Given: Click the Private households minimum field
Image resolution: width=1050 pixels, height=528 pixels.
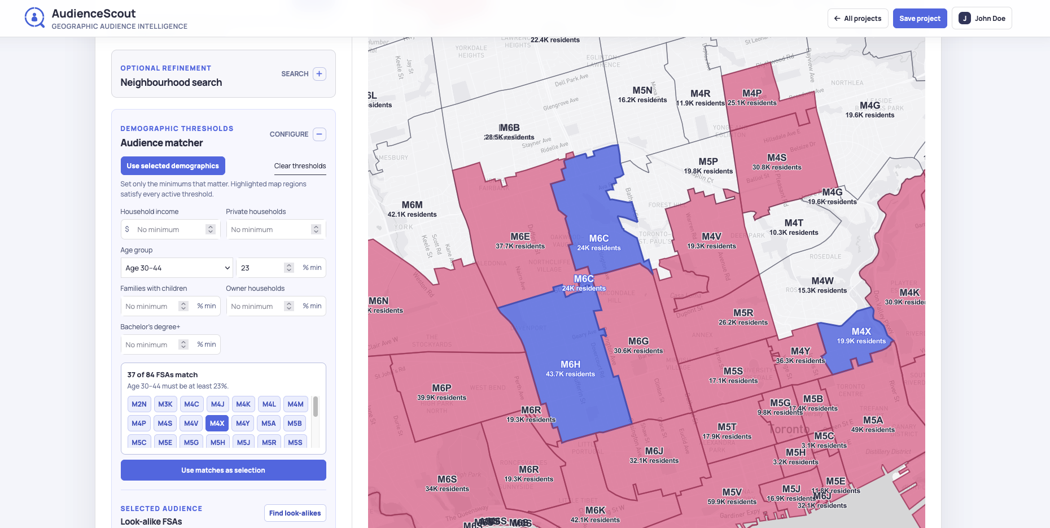Looking at the screenshot, I should (276, 229).
